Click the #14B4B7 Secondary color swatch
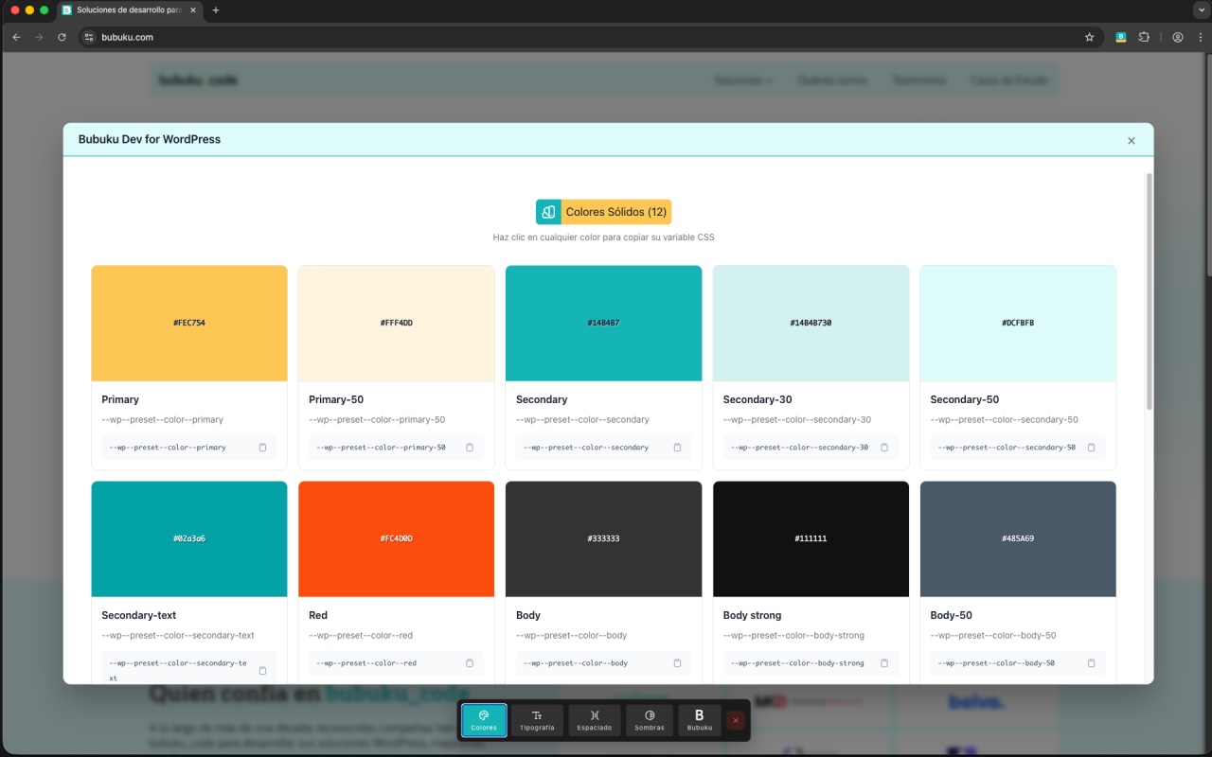The width and height of the screenshot is (1212, 757). coord(604,324)
